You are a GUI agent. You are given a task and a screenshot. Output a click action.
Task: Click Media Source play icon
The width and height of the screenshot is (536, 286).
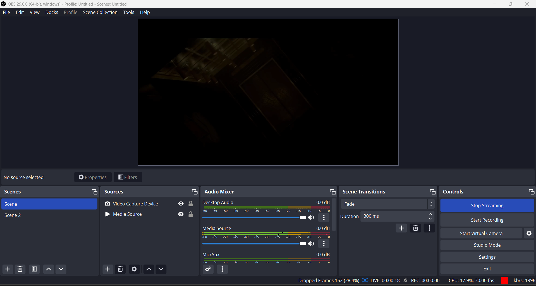tap(107, 214)
